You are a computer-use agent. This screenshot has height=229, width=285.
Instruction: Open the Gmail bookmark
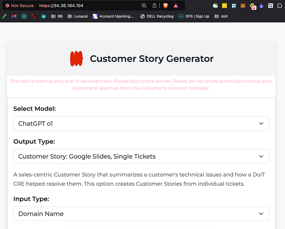[x=14, y=16]
